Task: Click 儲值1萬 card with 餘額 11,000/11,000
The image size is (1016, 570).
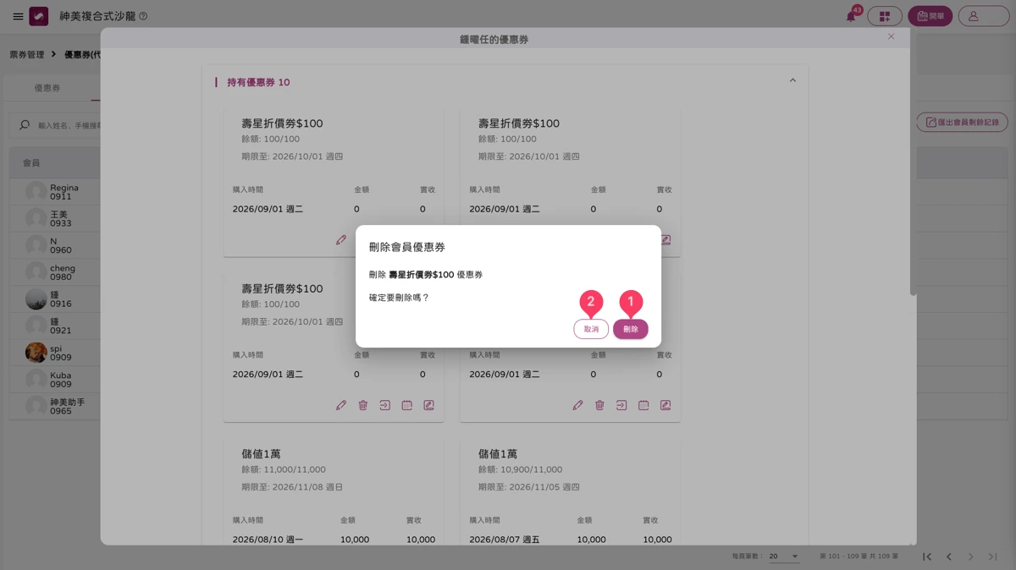Action: (x=334, y=492)
